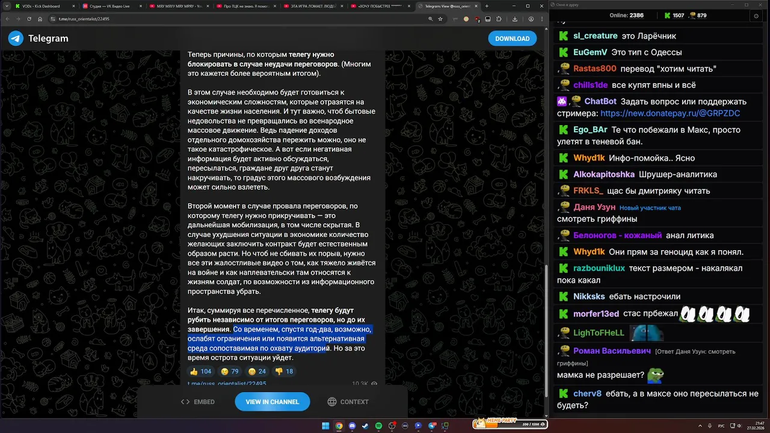Click the thumbs-up reaction 104
The width and height of the screenshot is (770, 433).
[201, 371]
